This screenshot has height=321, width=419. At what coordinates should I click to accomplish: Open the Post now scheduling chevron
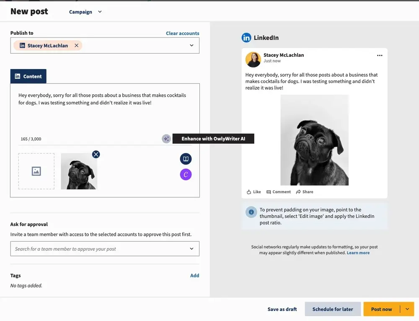[x=407, y=309]
